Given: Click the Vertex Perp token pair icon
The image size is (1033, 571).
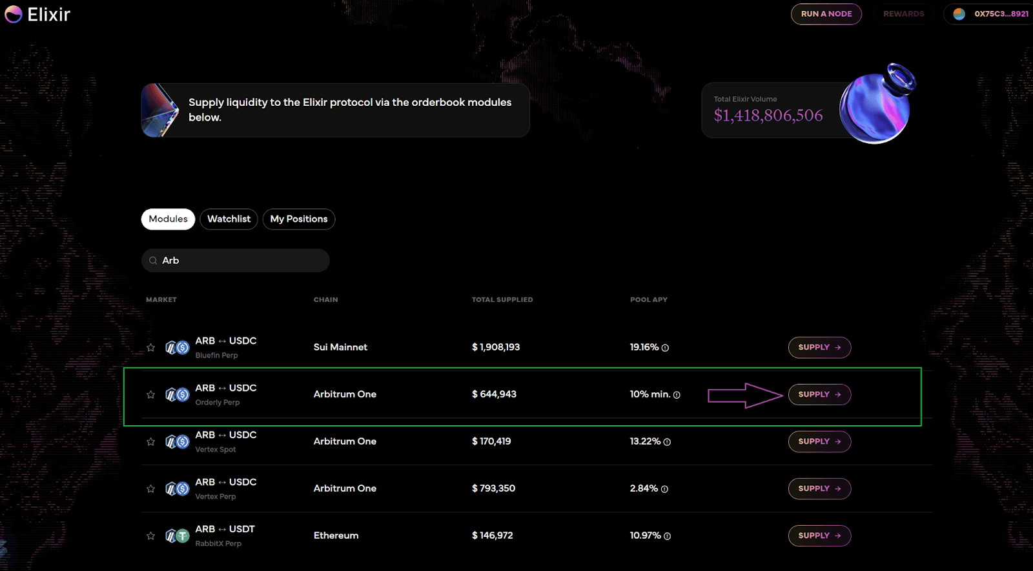Looking at the screenshot, I should (177, 489).
